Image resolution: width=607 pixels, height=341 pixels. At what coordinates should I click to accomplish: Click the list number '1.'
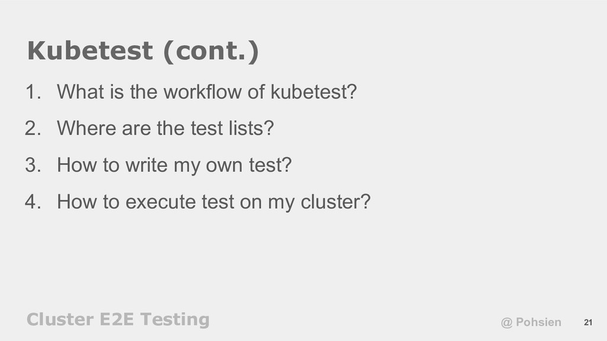33,92
